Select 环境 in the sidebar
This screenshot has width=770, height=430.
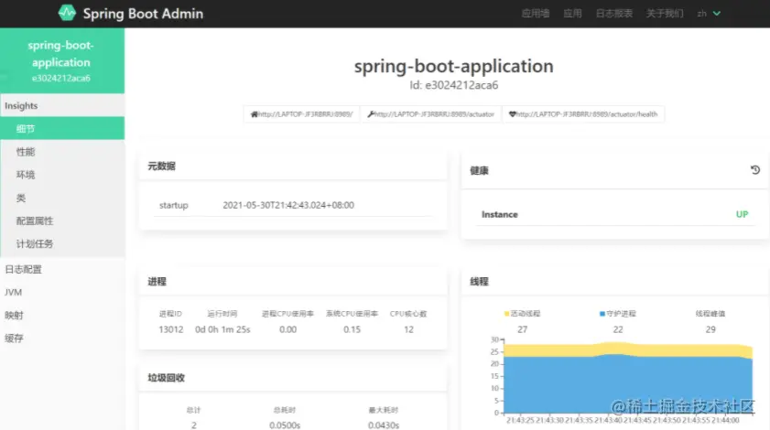(x=62, y=175)
